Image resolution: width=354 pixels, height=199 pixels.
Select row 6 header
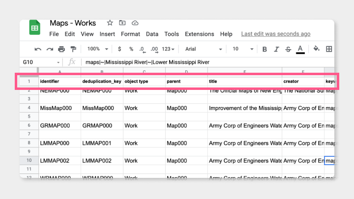[29, 125]
